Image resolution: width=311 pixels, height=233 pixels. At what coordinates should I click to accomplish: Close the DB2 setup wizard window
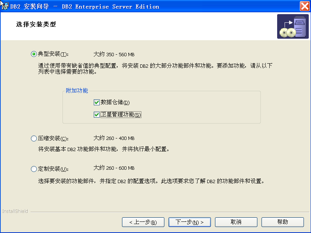click(304, 6)
